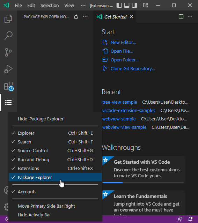Image resolution: width=198 pixels, height=223 pixels.
Task: Click the VS Code logo icon
Action: click(6, 5)
